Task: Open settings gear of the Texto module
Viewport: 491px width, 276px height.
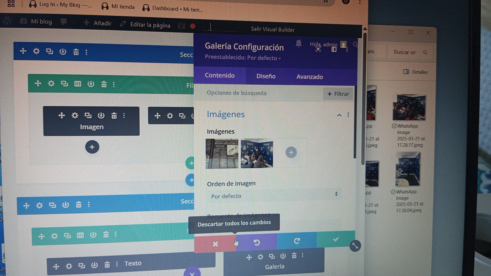Action: (x=69, y=266)
